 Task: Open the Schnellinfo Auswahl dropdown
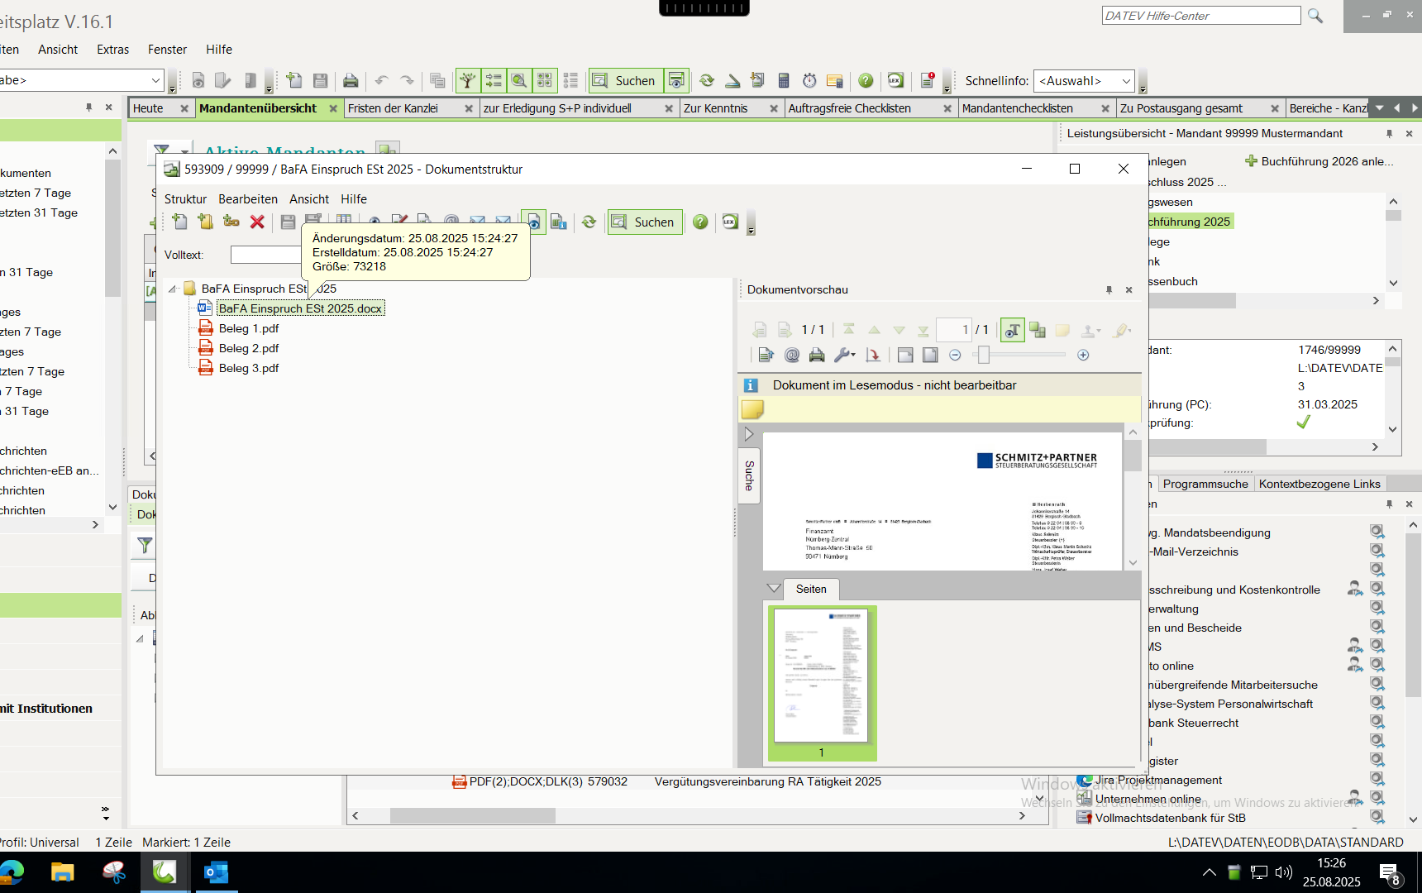(x=1083, y=81)
